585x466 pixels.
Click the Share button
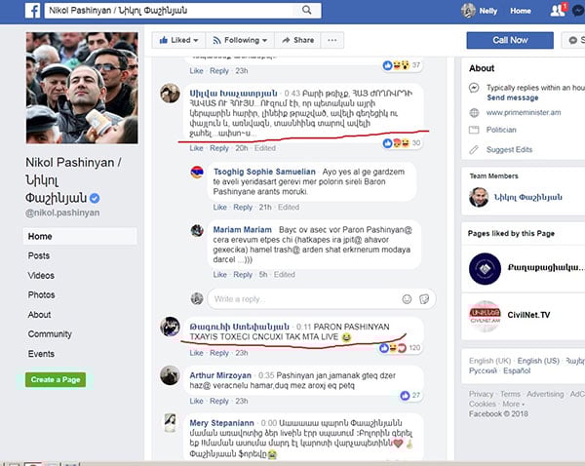(x=297, y=40)
